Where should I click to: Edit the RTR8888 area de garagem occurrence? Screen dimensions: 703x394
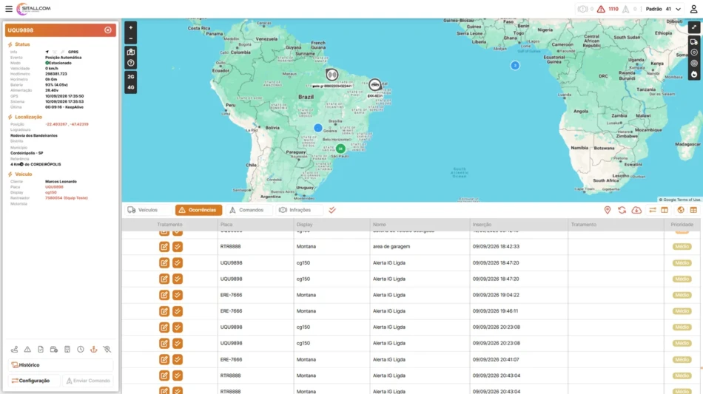pos(164,247)
